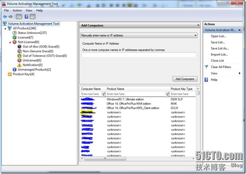Image resolution: width=246 pixels, height=174 pixels.
Task: Click the Out of Tolerance Grace icon
Action: [x=19, y=56]
